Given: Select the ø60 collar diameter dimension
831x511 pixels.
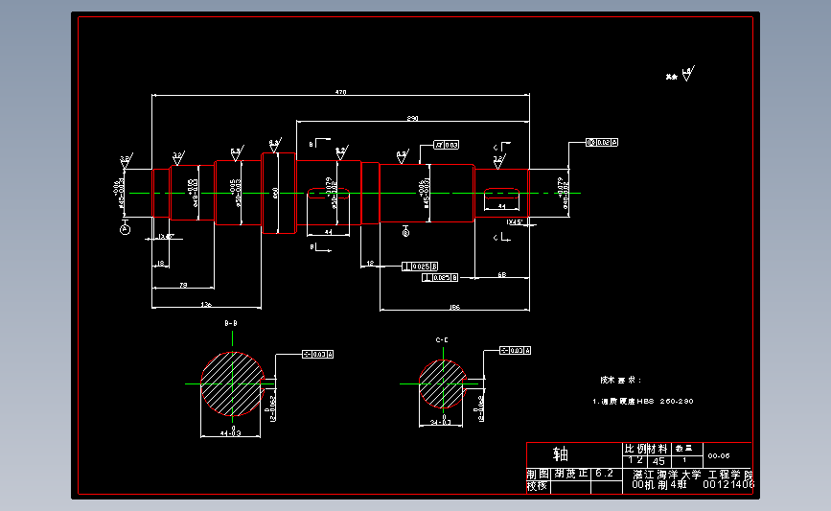Looking at the screenshot, I should (x=275, y=193).
